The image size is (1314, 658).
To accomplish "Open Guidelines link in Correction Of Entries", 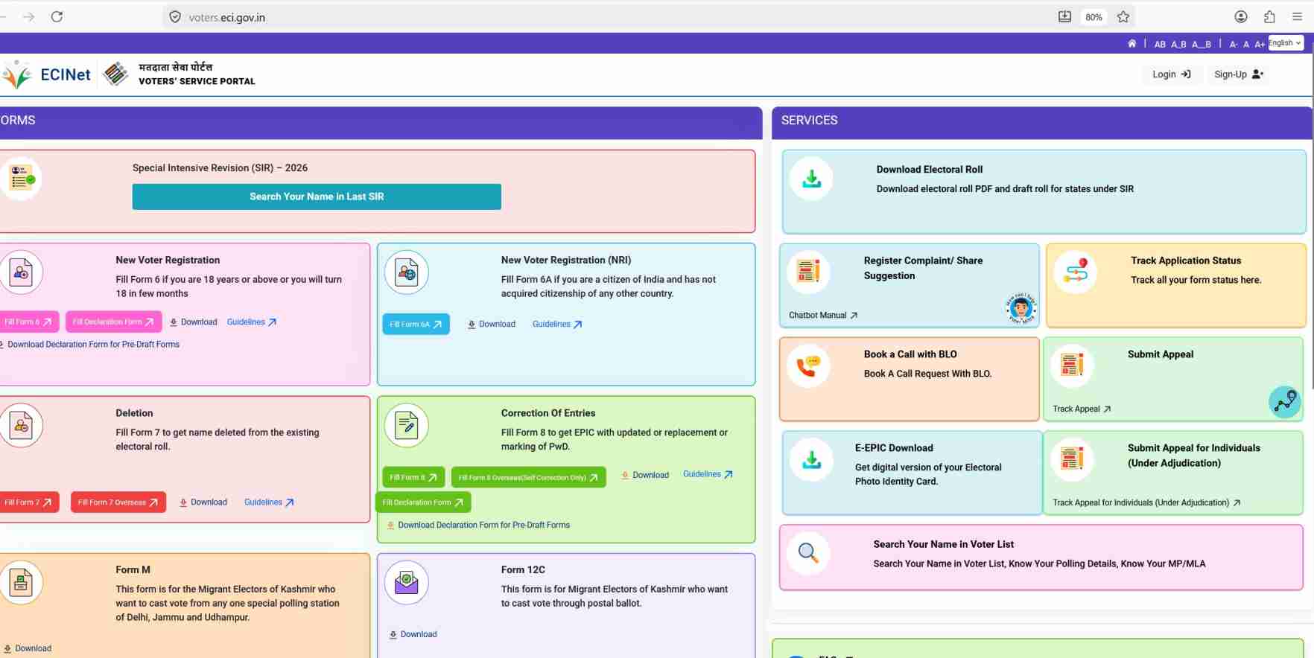I will tap(708, 474).
